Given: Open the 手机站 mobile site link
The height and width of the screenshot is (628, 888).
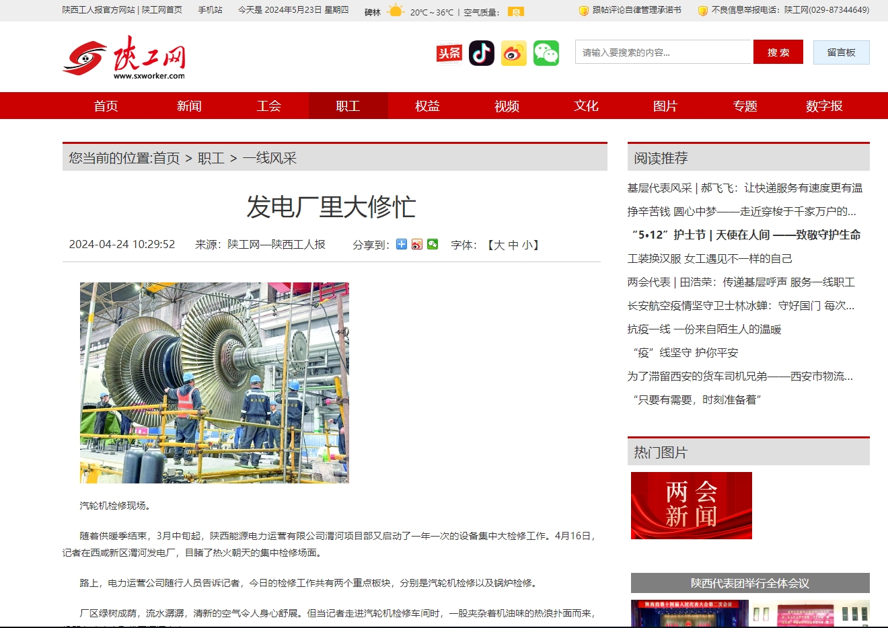Looking at the screenshot, I should point(210,10).
